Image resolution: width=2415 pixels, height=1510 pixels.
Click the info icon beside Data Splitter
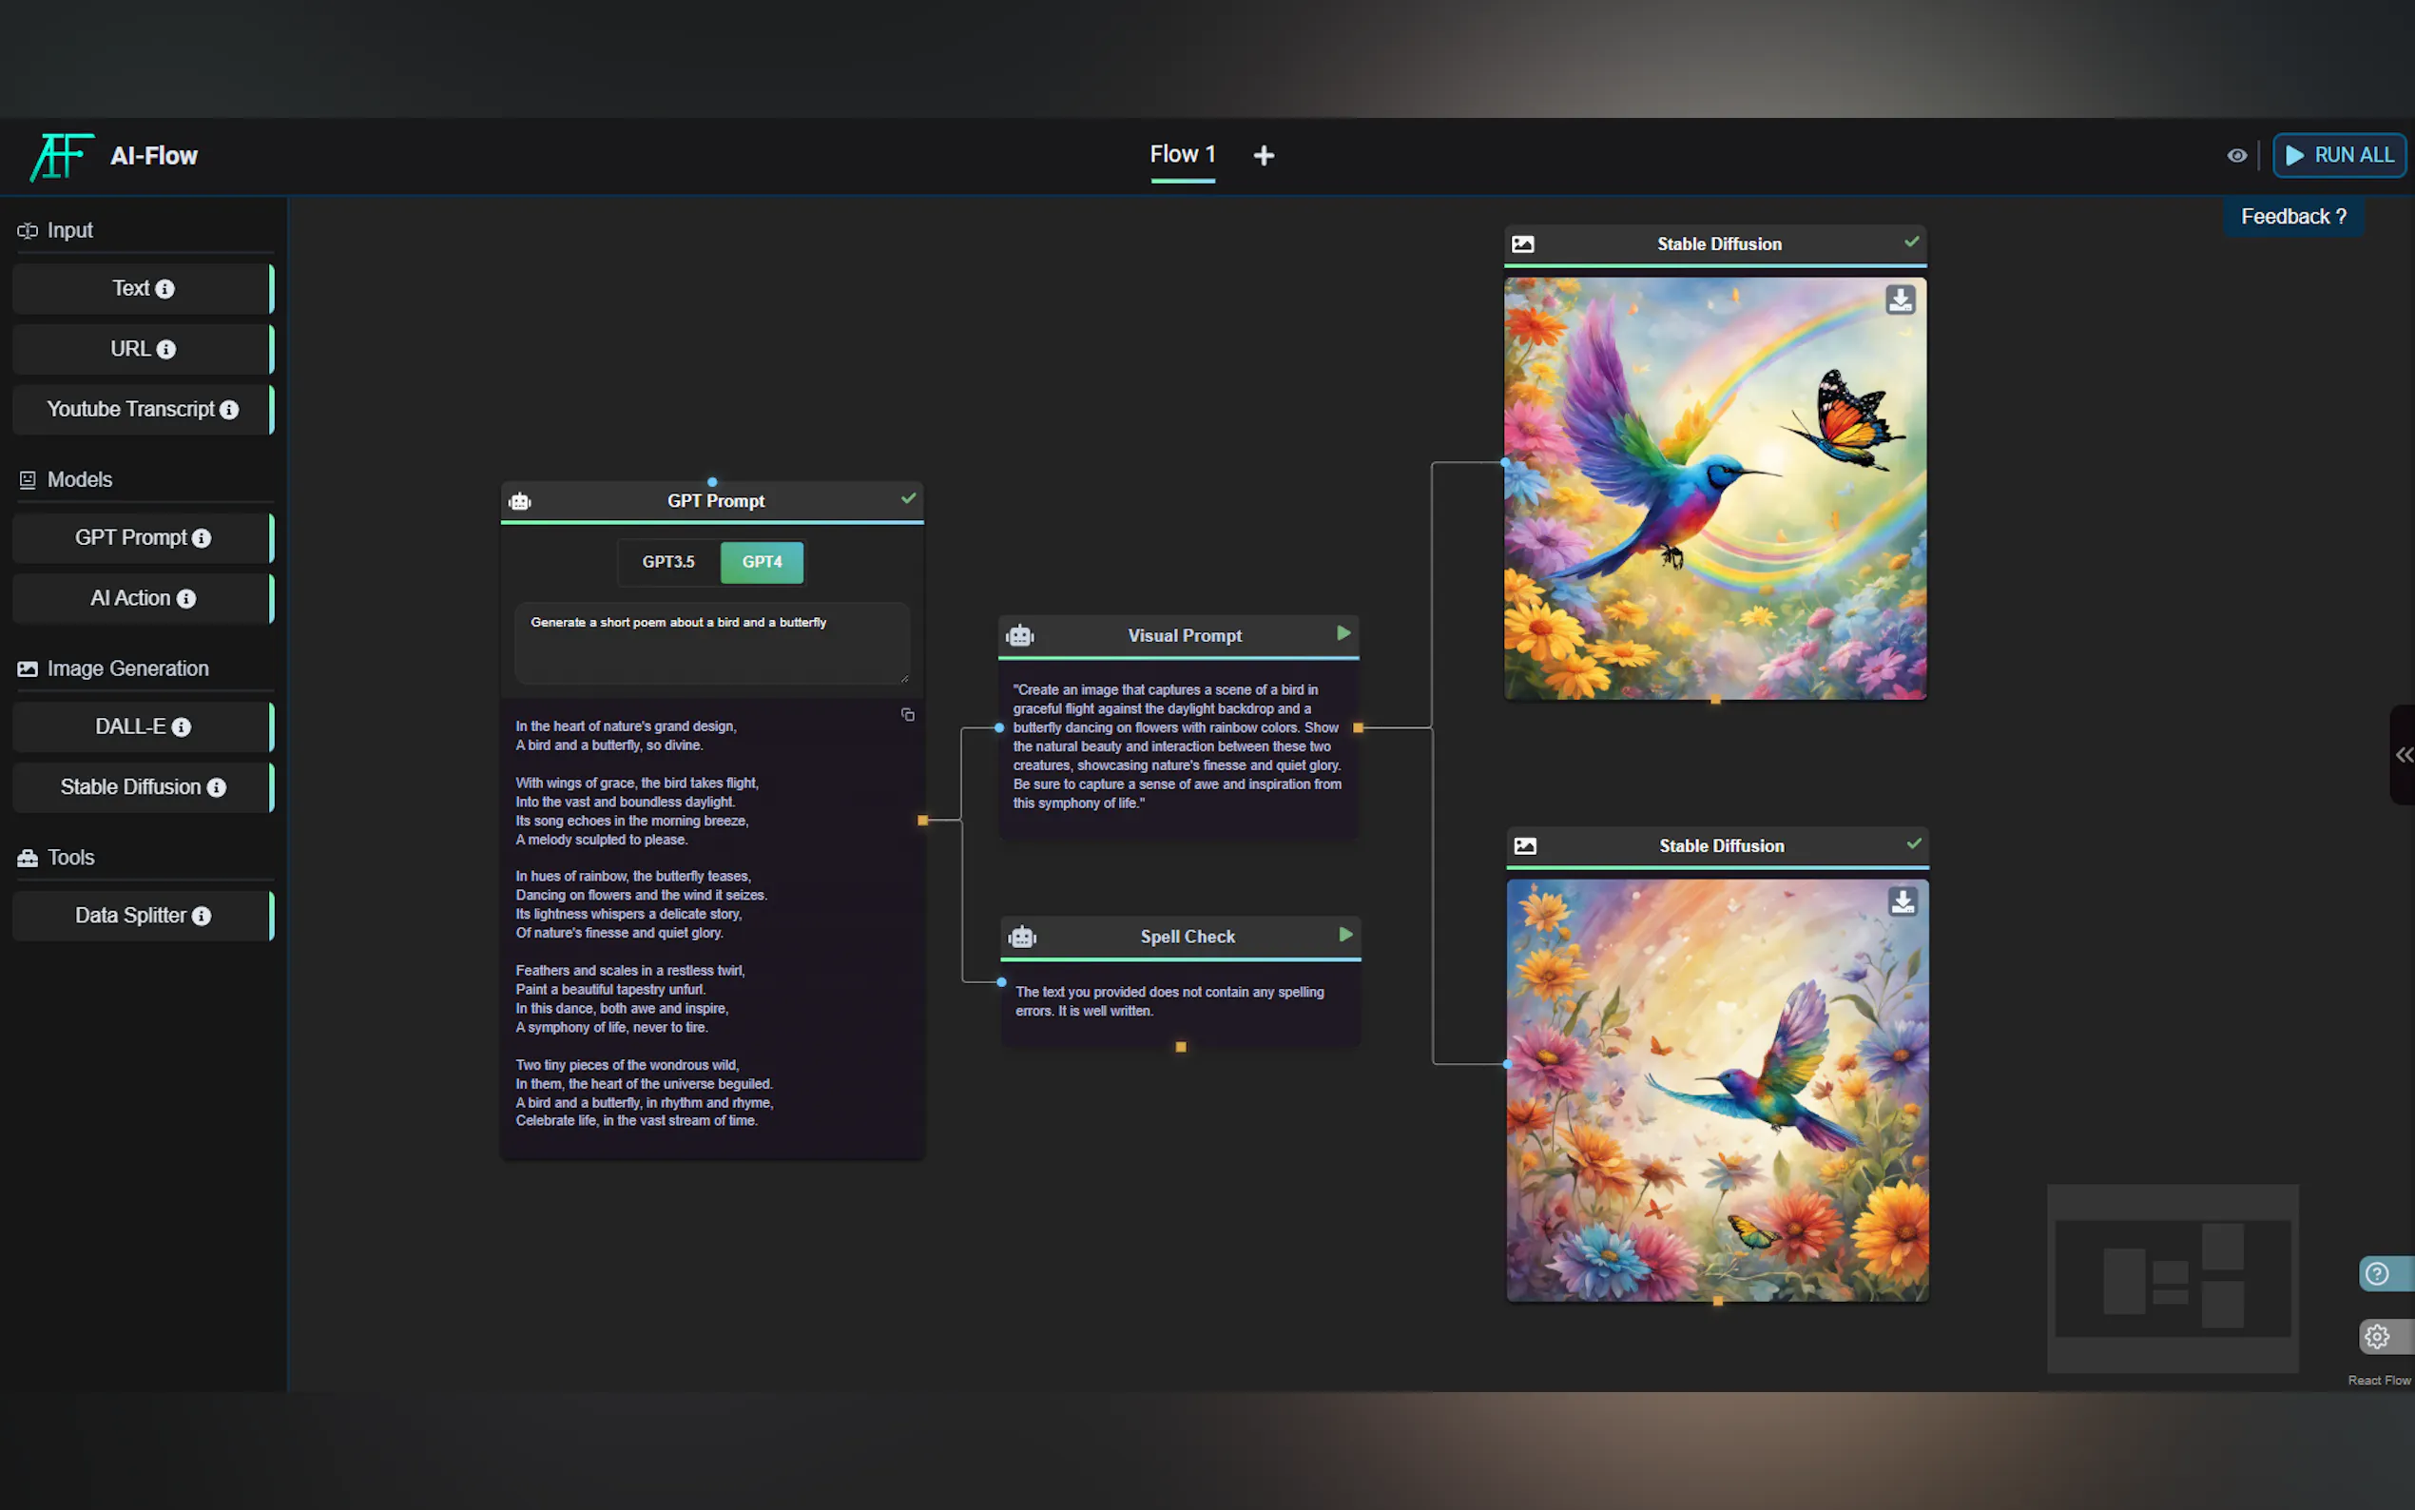point(202,917)
